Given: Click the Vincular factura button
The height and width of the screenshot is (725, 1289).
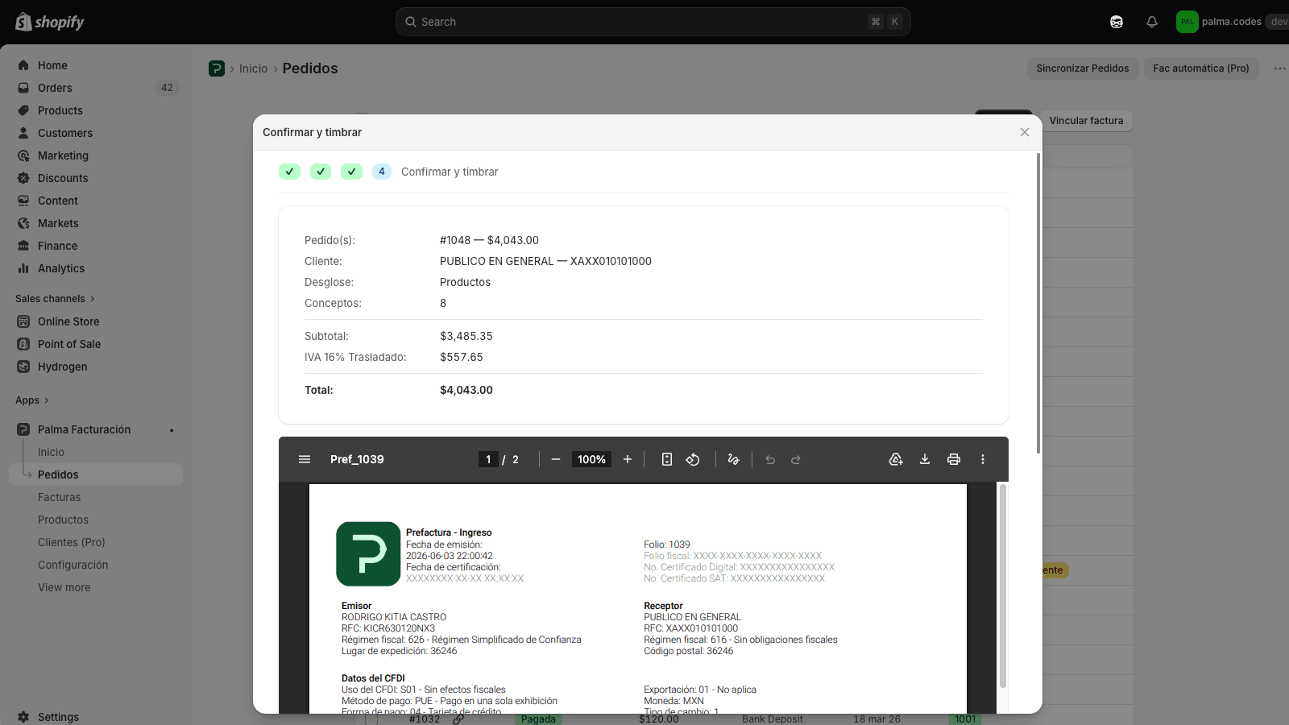Looking at the screenshot, I should pyautogui.click(x=1086, y=121).
